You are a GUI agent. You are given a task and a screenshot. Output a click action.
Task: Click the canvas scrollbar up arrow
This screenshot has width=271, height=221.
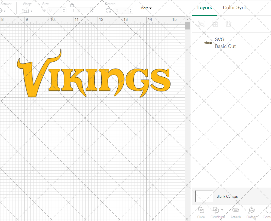(x=188, y=19)
